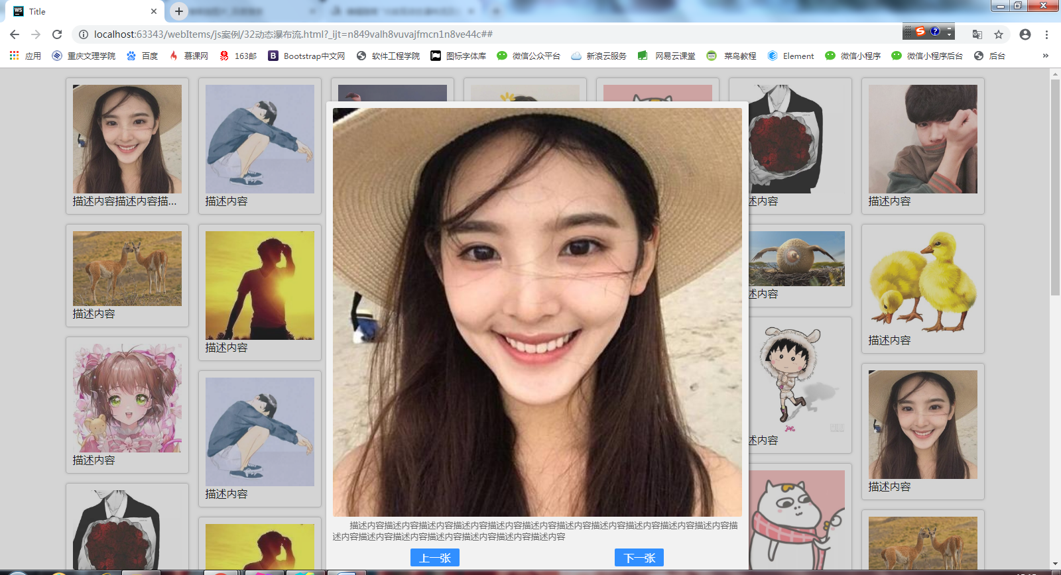Open the 慕课网 bookmark

188,56
